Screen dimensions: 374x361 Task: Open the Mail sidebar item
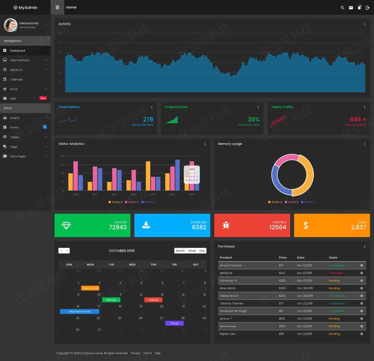coord(25,99)
